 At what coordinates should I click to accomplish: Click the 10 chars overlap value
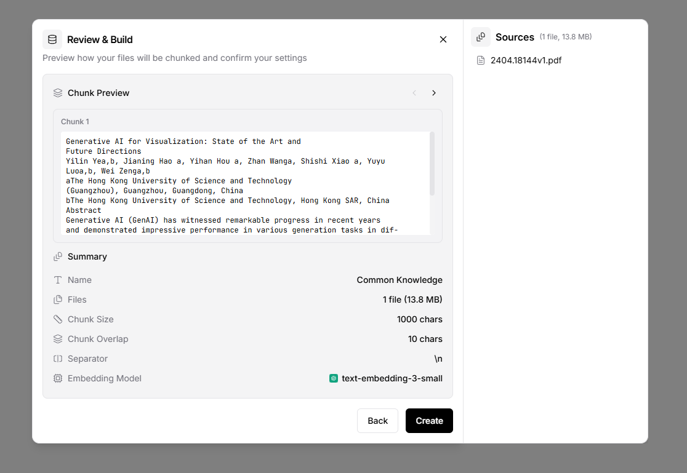click(425, 339)
